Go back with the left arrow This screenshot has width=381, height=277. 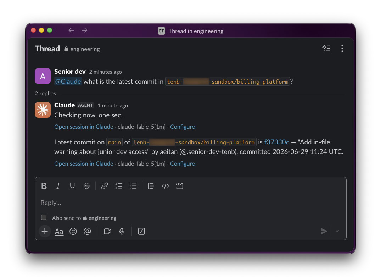pyautogui.click(x=71, y=30)
